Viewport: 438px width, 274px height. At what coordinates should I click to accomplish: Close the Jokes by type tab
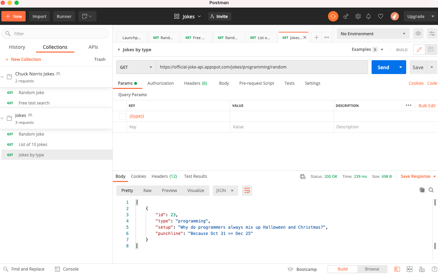(x=305, y=37)
